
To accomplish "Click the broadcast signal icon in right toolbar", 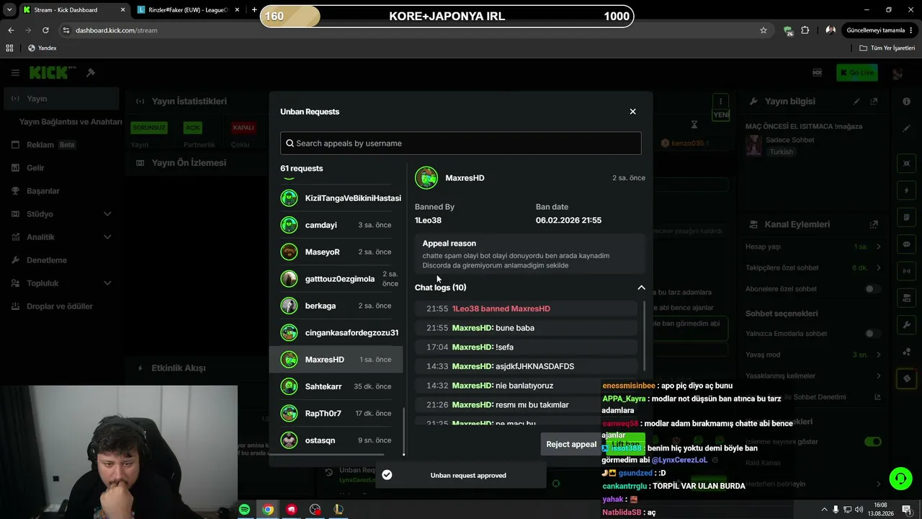I will pyautogui.click(x=906, y=271).
